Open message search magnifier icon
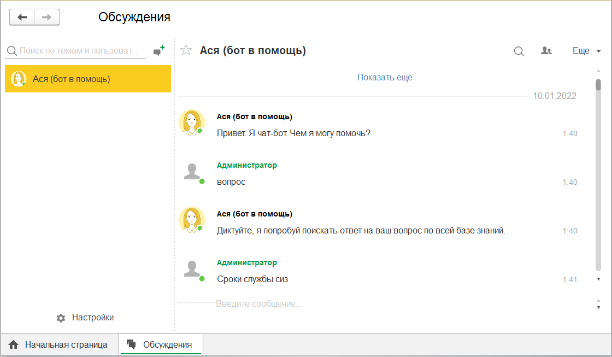The width and height of the screenshot is (612, 357). pyautogui.click(x=519, y=51)
